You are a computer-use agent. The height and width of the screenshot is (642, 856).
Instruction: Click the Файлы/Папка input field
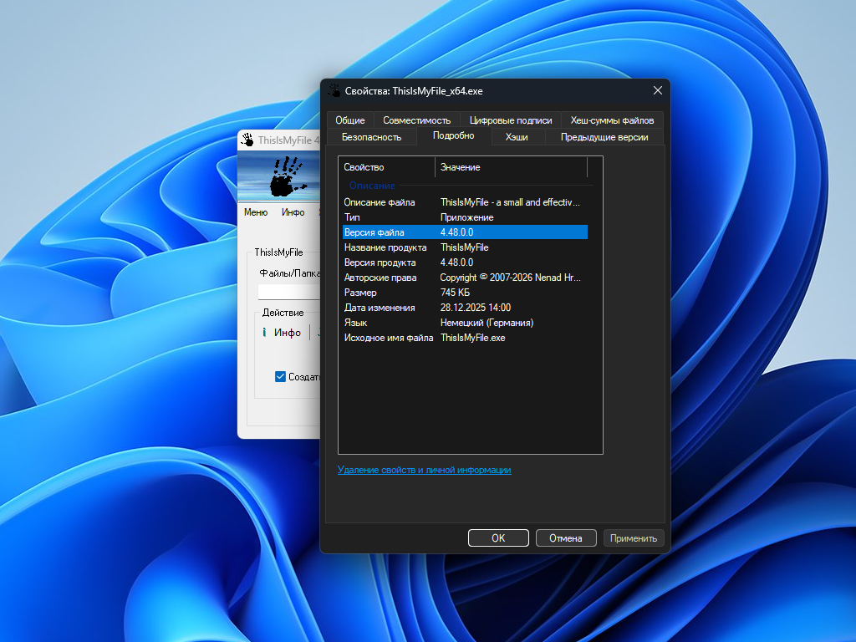289,292
